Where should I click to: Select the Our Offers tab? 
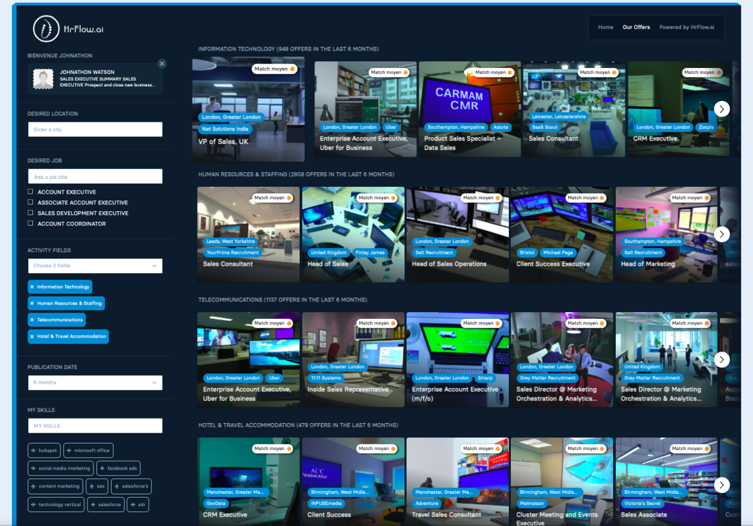[636, 28]
